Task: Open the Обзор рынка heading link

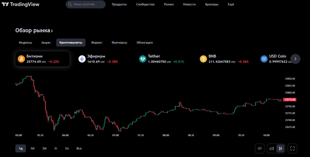Action: coord(34,31)
